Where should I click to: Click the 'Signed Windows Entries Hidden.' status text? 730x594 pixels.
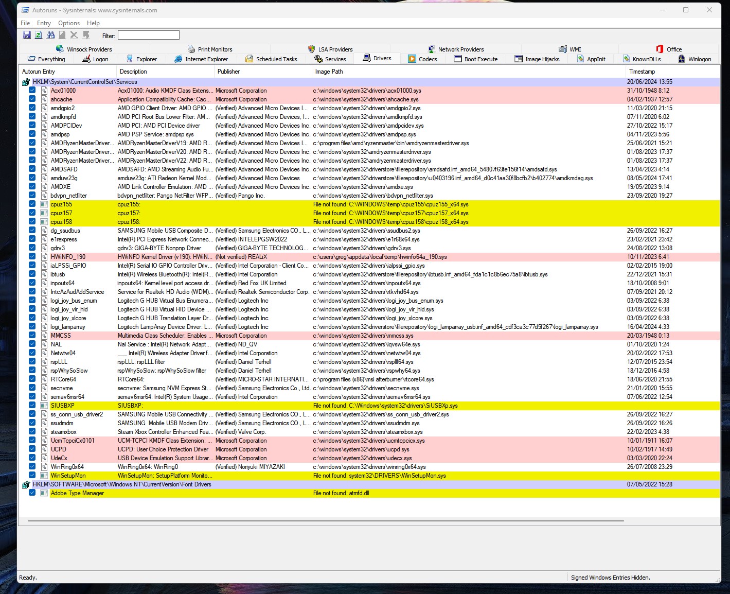coord(610,578)
